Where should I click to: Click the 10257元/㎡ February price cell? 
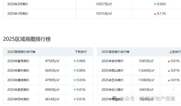104,4
